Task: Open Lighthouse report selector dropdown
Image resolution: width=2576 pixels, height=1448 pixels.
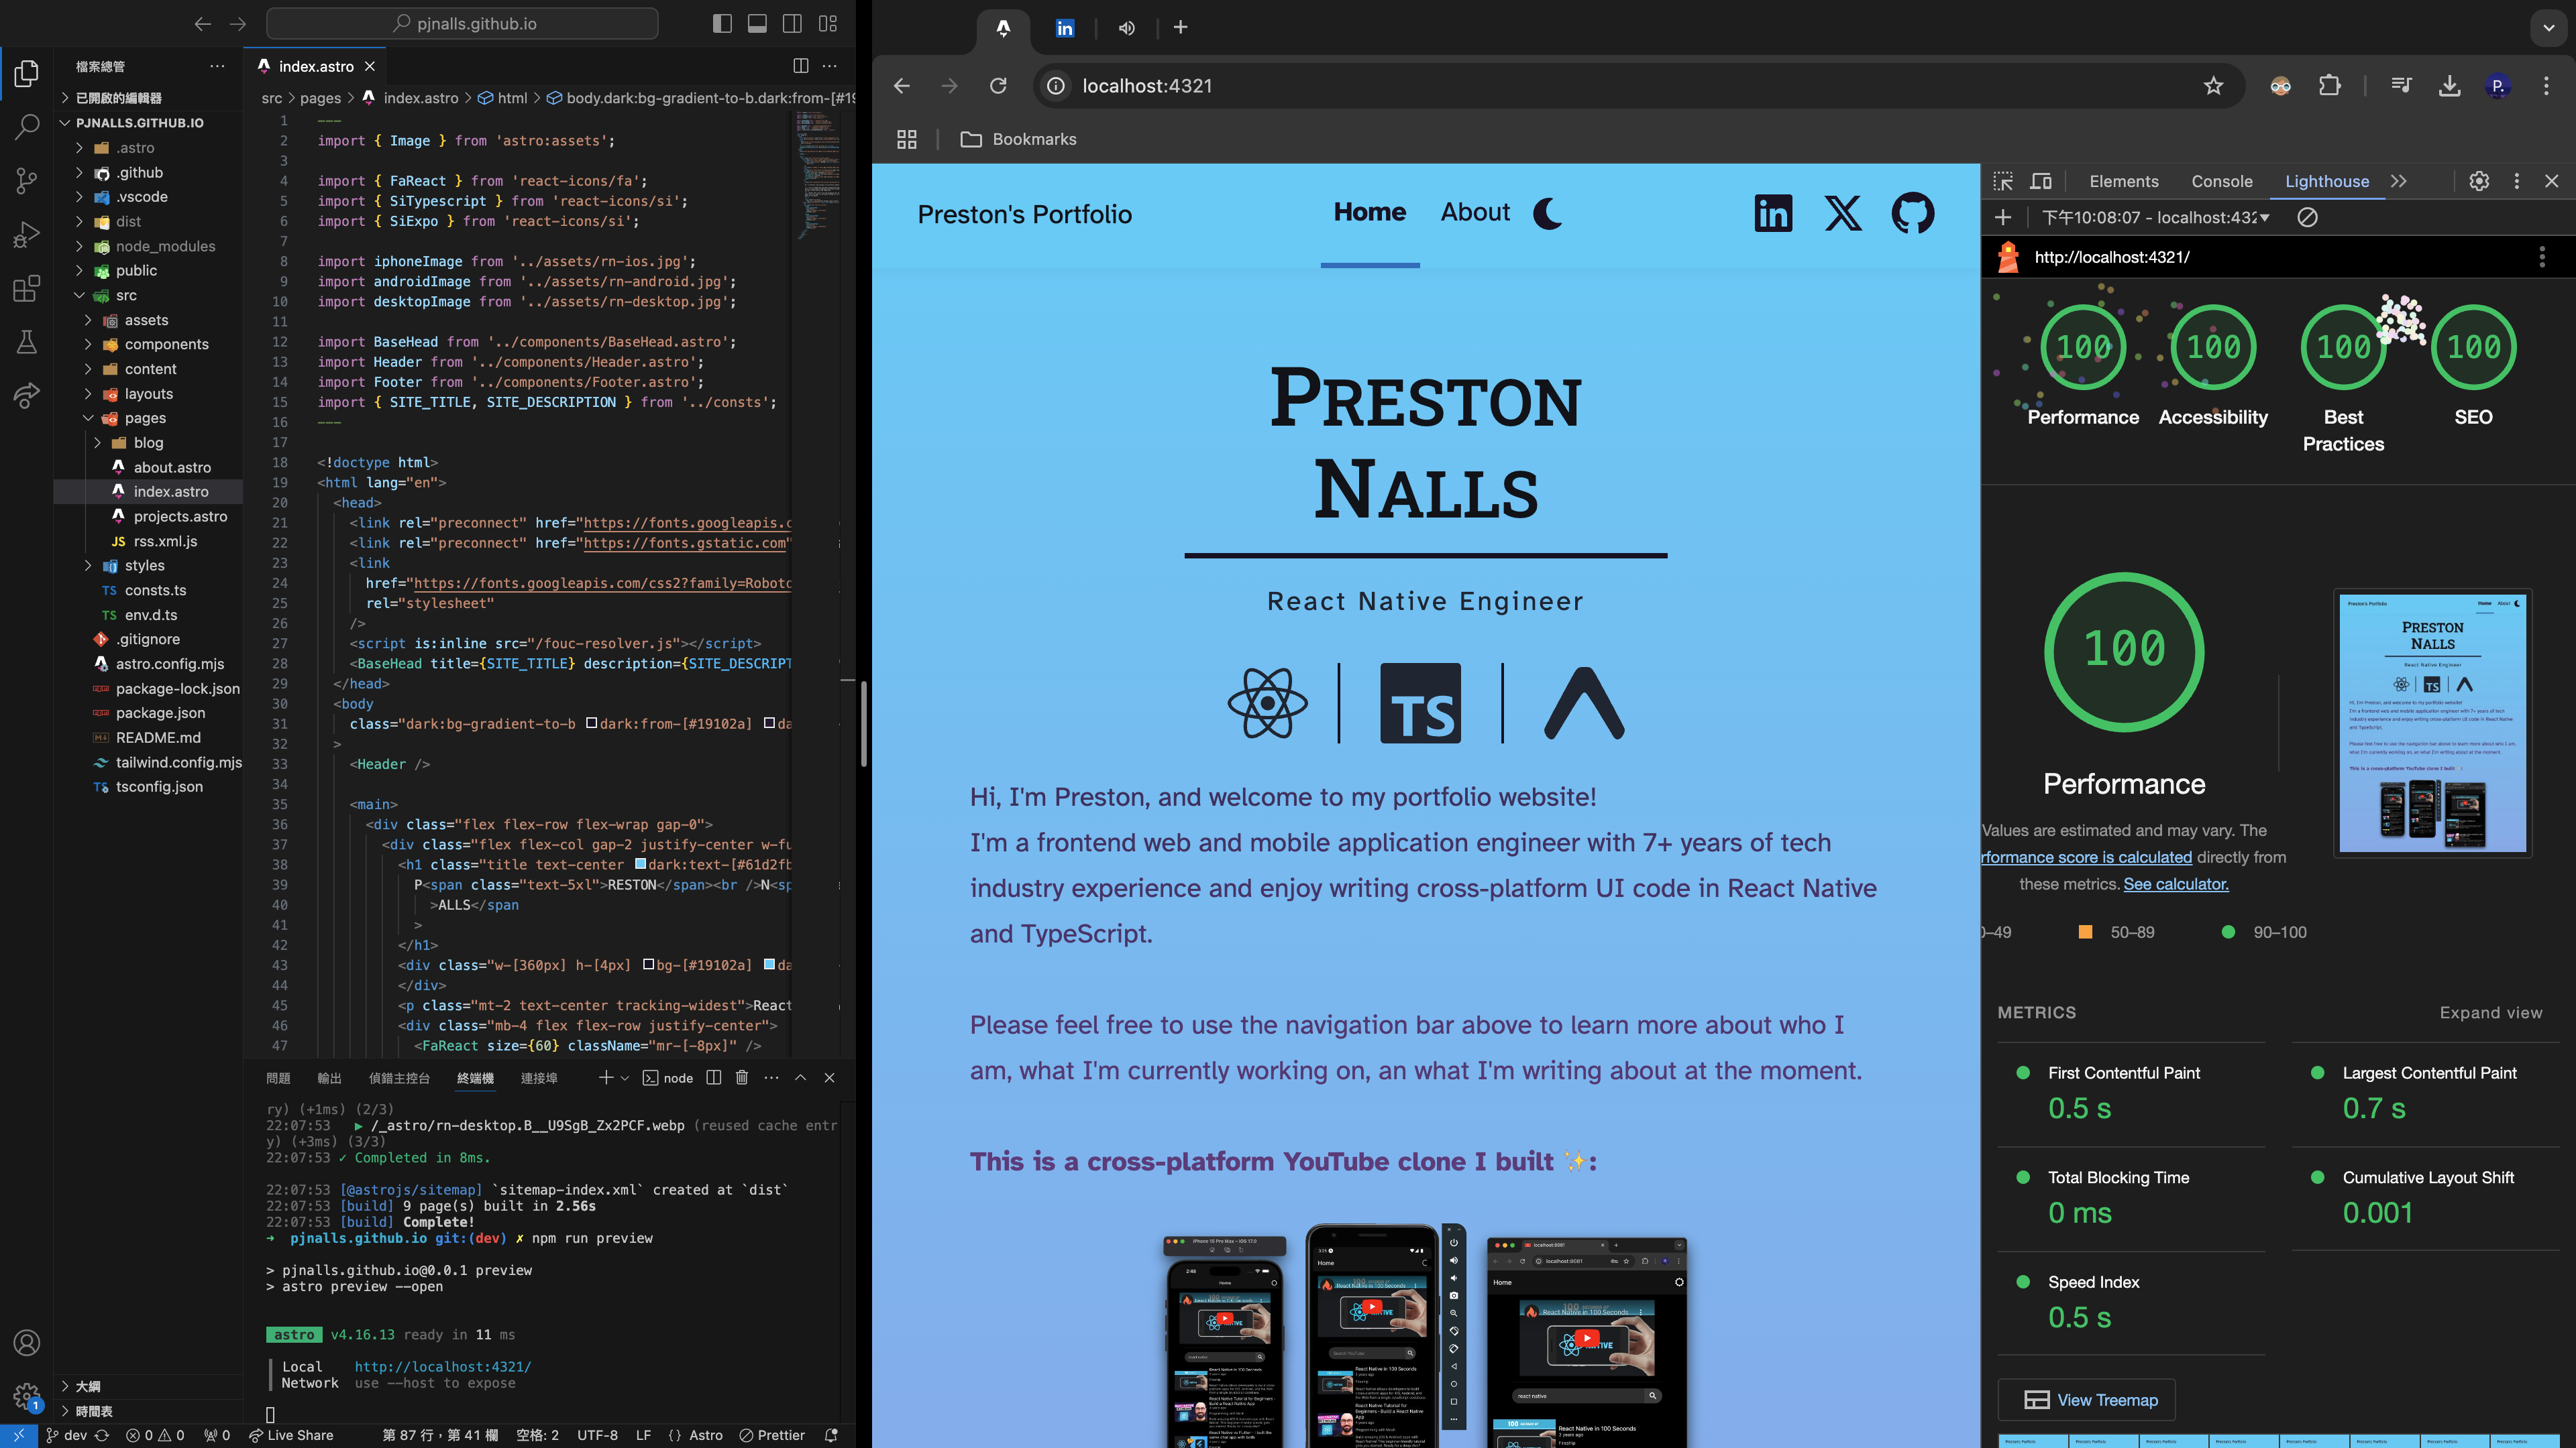Action: pos(2157,218)
